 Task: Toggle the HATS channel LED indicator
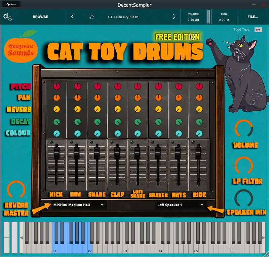[173, 142]
